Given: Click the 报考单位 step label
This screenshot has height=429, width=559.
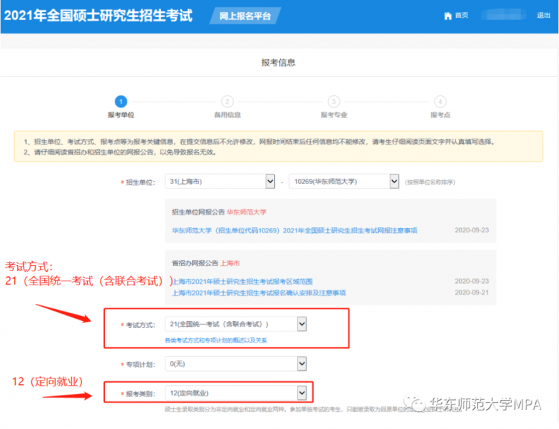Looking at the screenshot, I should [121, 115].
